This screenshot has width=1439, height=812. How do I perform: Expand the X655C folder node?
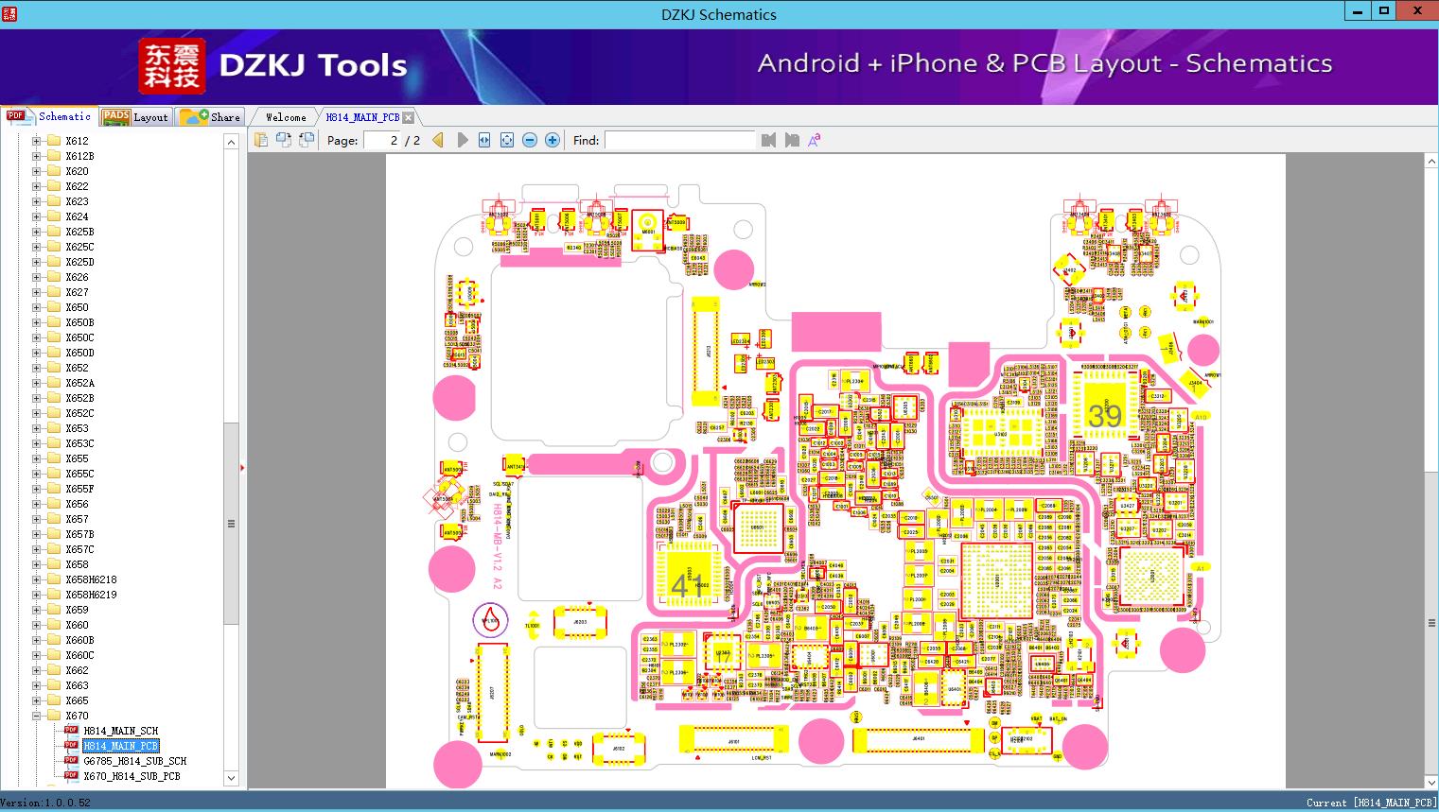[x=37, y=474]
